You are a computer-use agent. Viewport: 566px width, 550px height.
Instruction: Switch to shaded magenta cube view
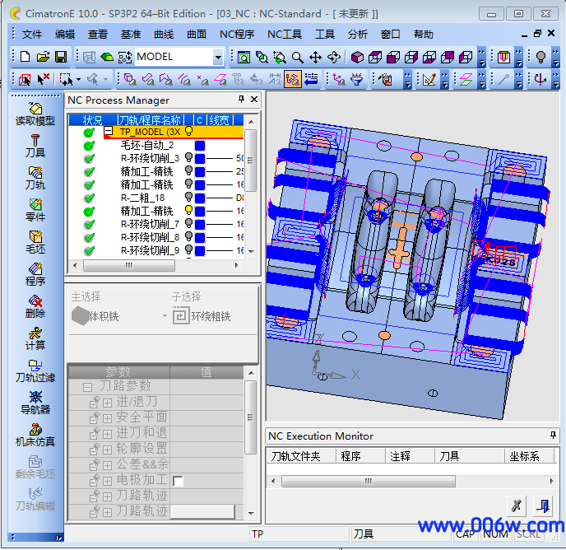[x=357, y=57]
